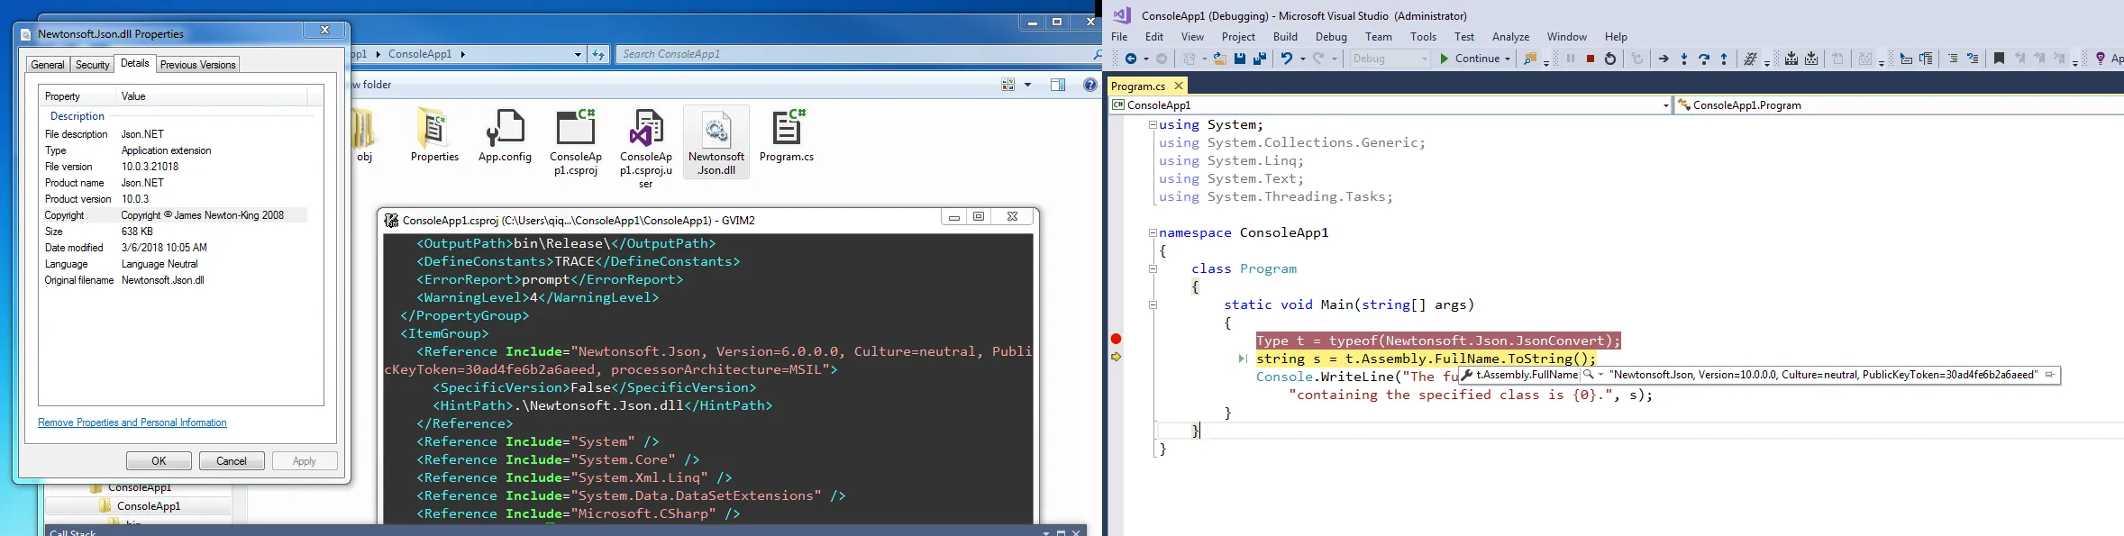The width and height of the screenshot is (2124, 536).
Task: Open the ConsoleApp1 project scope dropdown
Action: click(1665, 105)
